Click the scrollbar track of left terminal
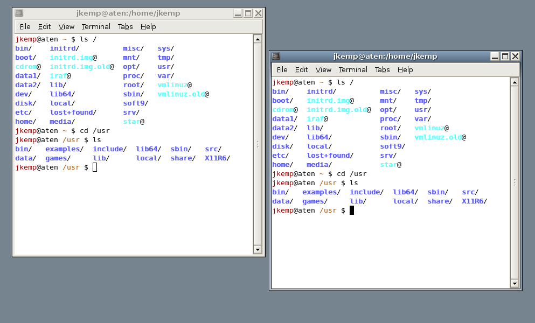535x323 pixels. (258, 144)
